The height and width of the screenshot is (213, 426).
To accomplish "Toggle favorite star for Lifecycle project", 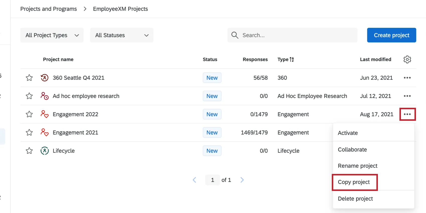I will tap(29, 151).
